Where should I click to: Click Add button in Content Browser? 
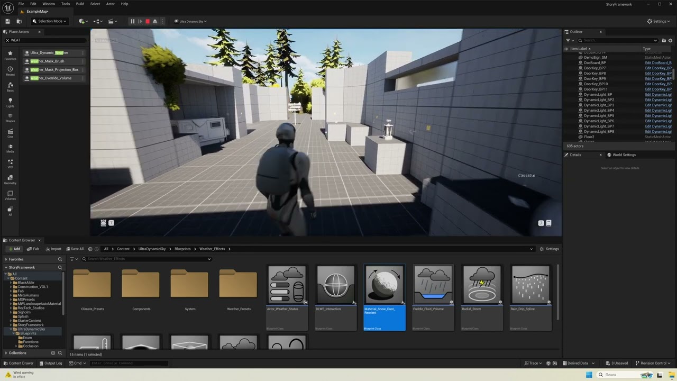coord(14,249)
